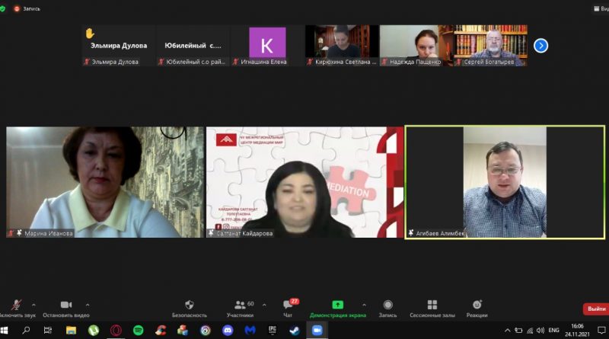
Task: Click Марина Иванова name label
Action: [49, 233]
